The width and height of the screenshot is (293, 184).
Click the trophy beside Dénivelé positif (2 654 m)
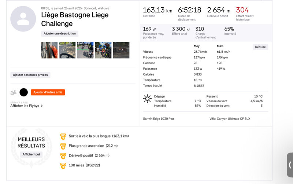click(x=63, y=155)
